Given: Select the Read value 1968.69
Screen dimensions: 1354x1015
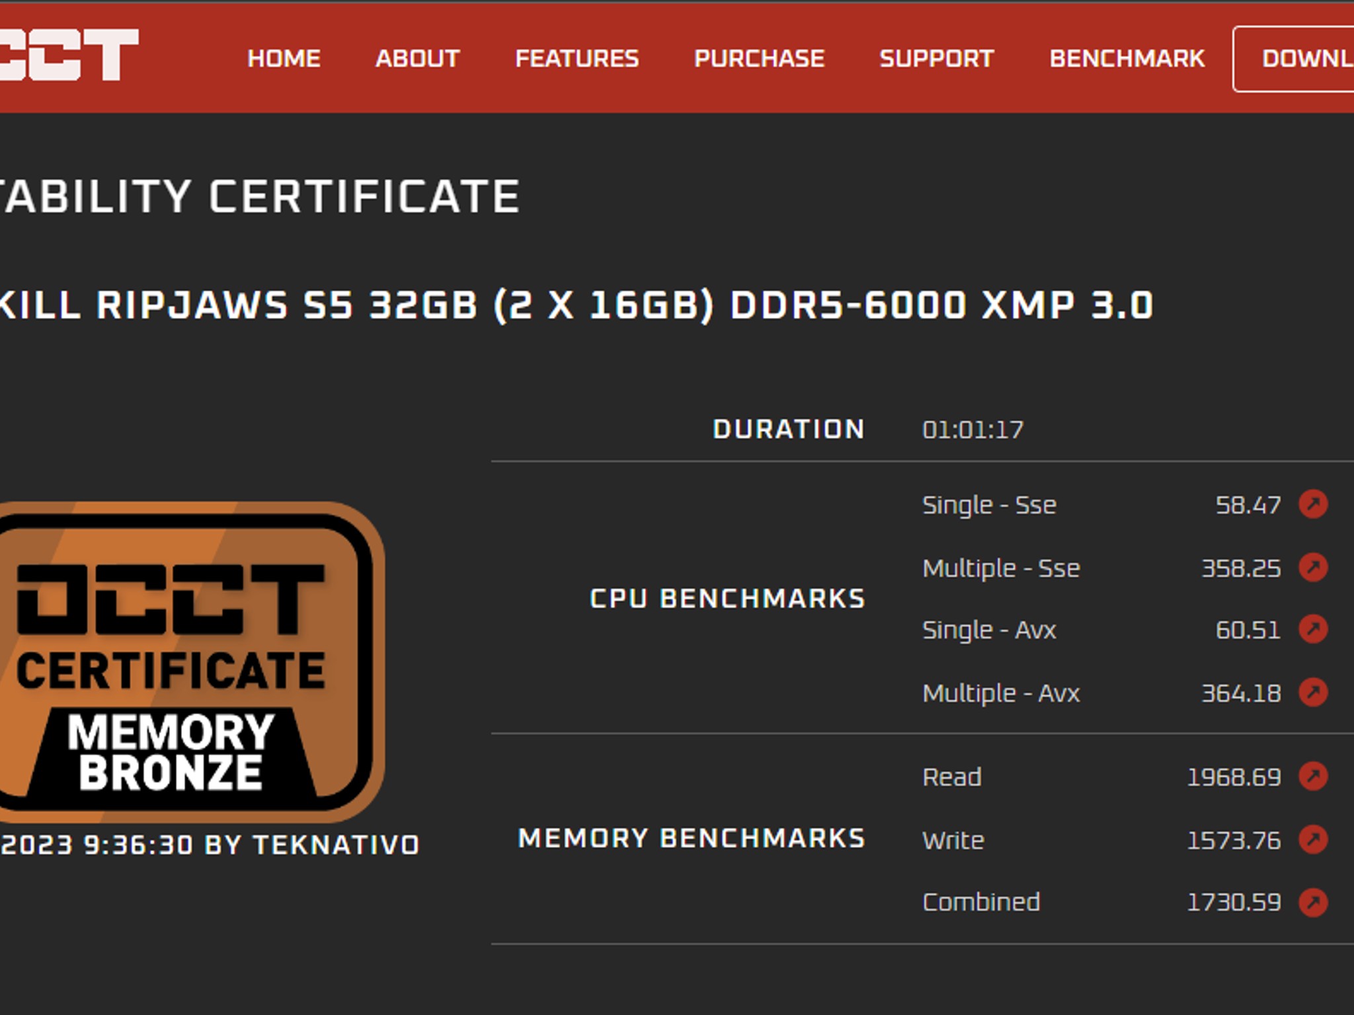Looking at the screenshot, I should point(1234,778).
